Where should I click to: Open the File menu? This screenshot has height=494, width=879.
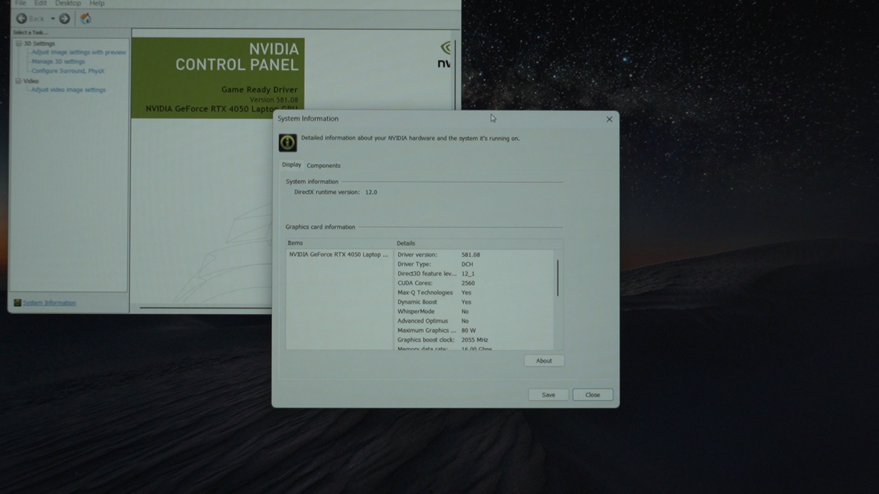(21, 3)
